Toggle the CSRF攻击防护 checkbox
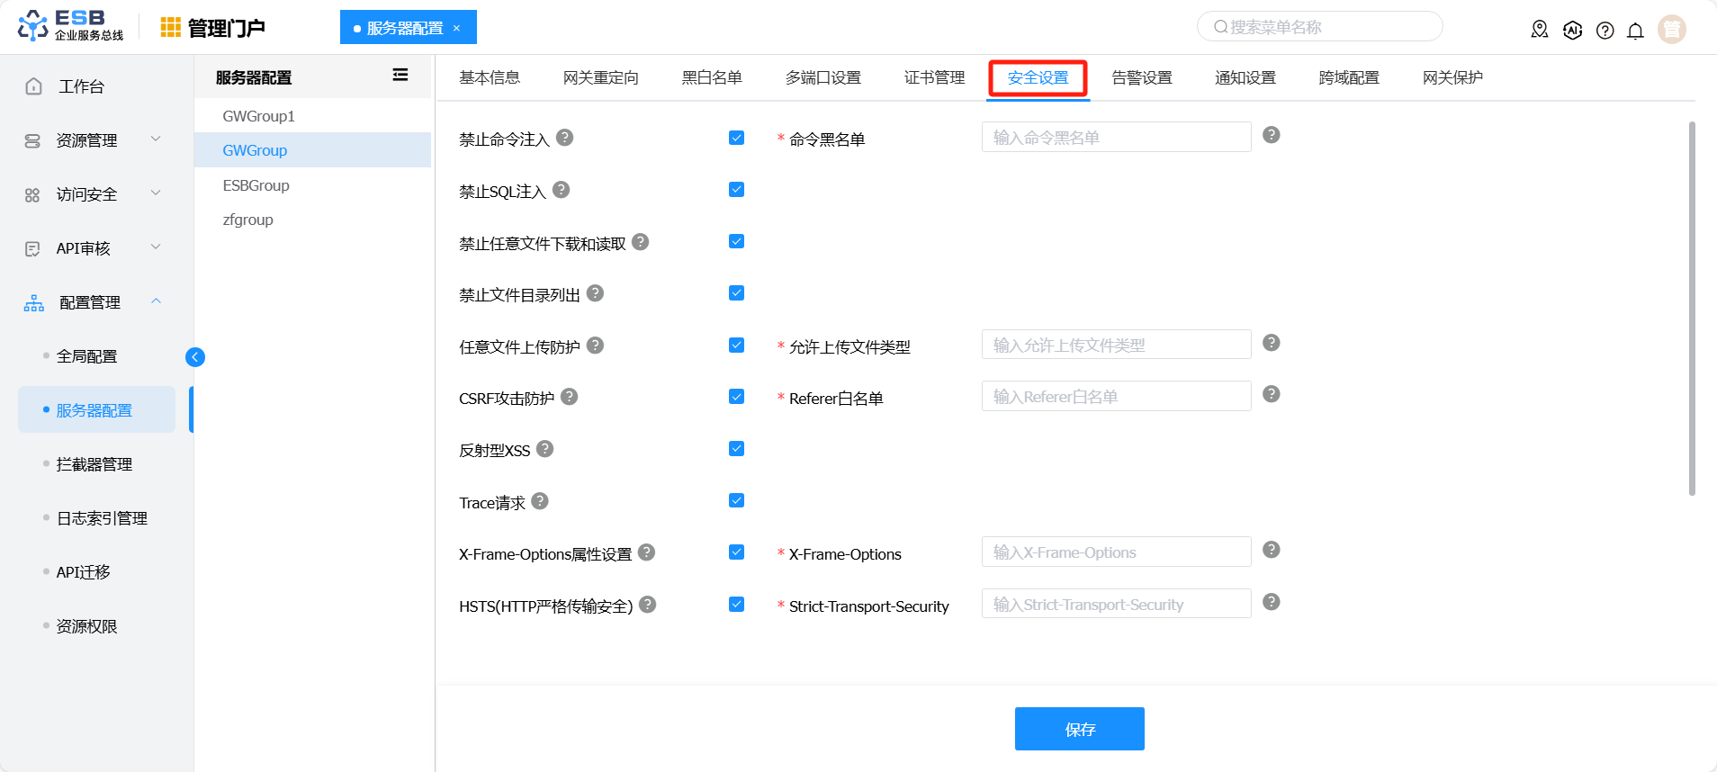Viewport: 1717px width, 772px height. click(736, 397)
